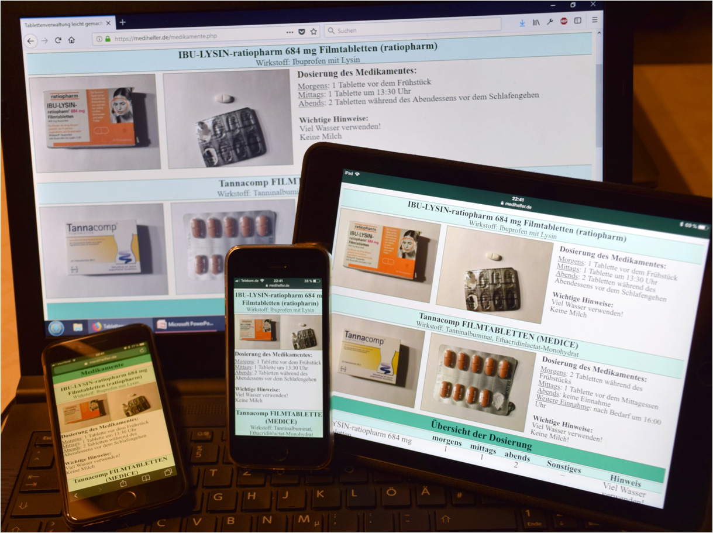Click the wrench developer tools icon

[x=550, y=22]
